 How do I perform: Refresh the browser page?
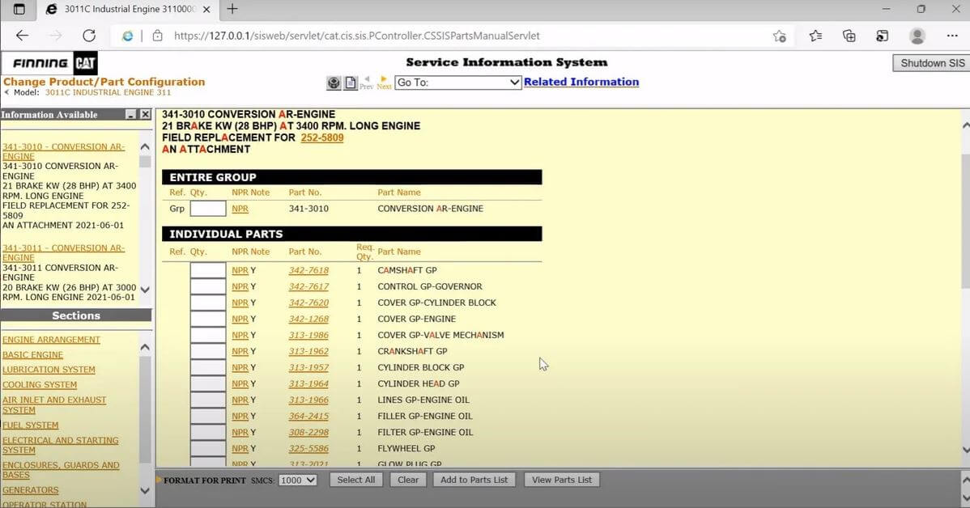pyautogui.click(x=89, y=36)
